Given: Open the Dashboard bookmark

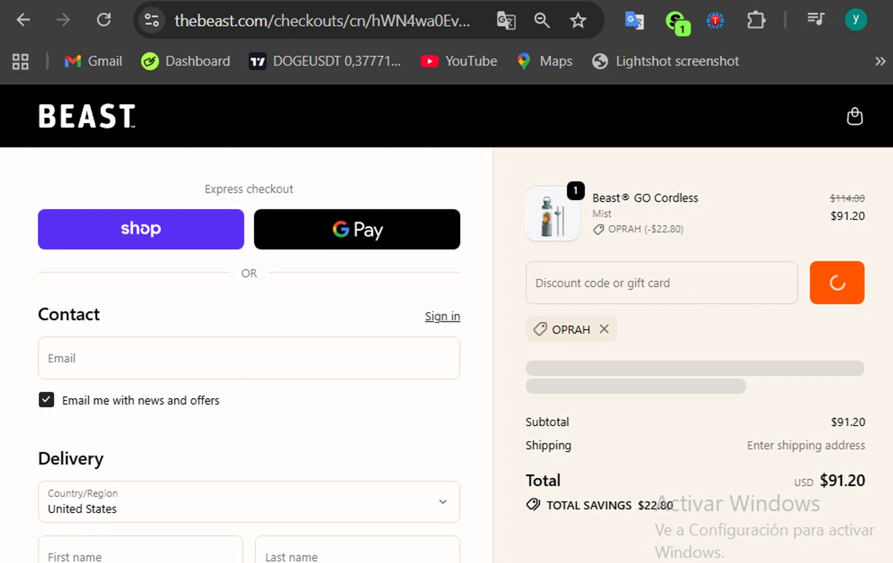Looking at the screenshot, I should (x=186, y=61).
